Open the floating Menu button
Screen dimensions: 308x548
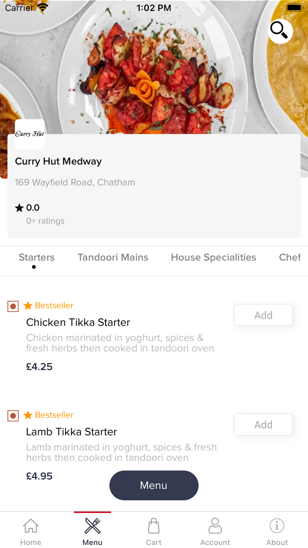click(x=154, y=485)
